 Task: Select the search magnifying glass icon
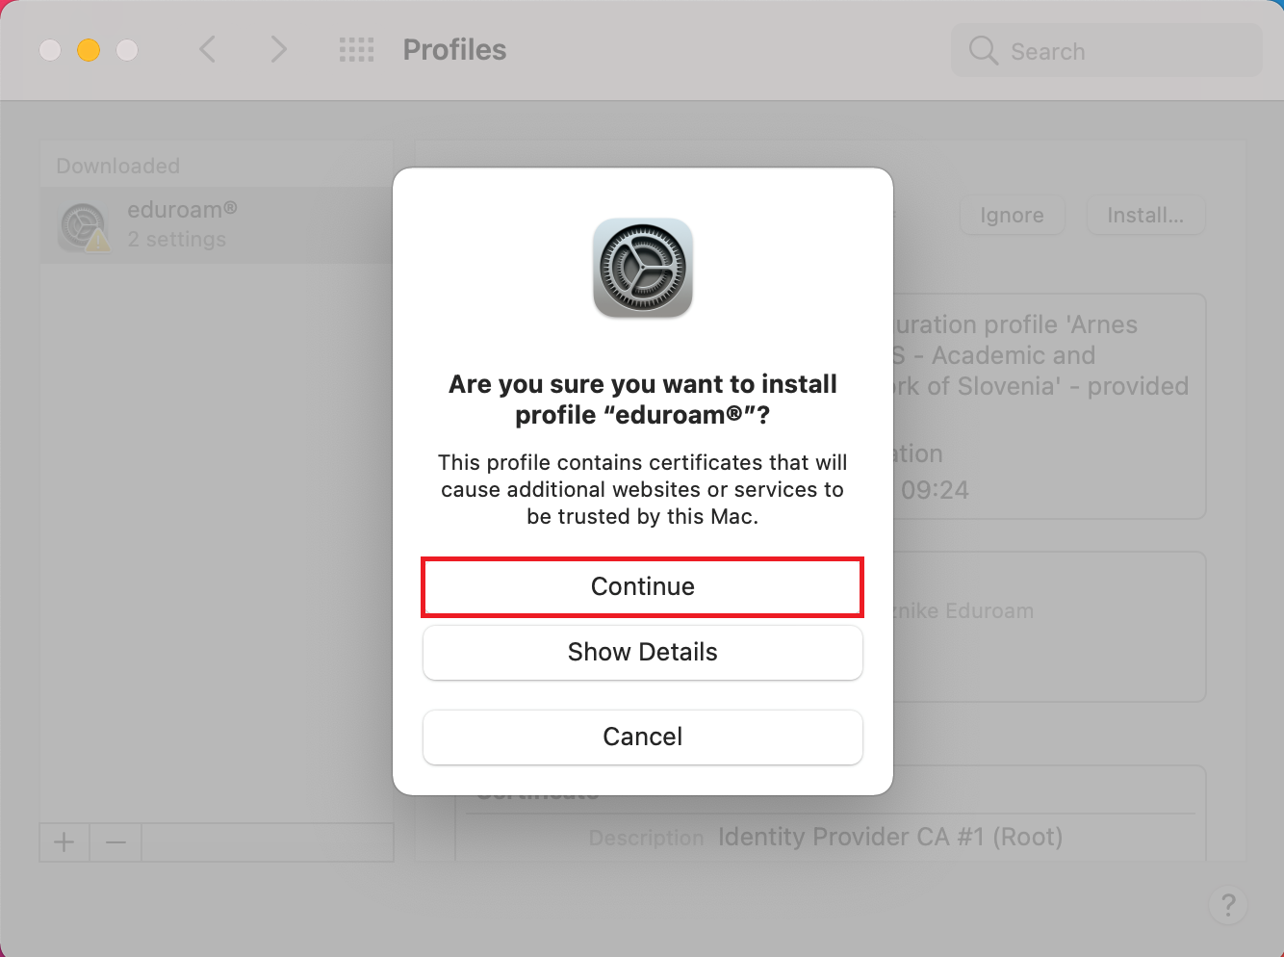[983, 50]
